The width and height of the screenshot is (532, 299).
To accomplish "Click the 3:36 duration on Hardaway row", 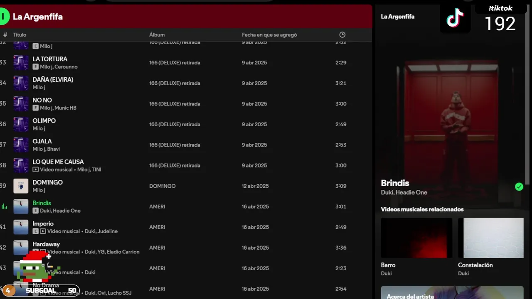I will tap(341, 248).
